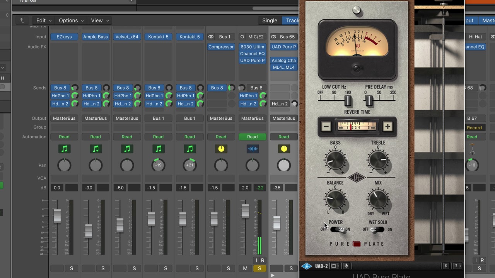The width and height of the screenshot is (495, 278).
Task: Click the back arrow in the mixer toolbar
Action: click(22, 20)
